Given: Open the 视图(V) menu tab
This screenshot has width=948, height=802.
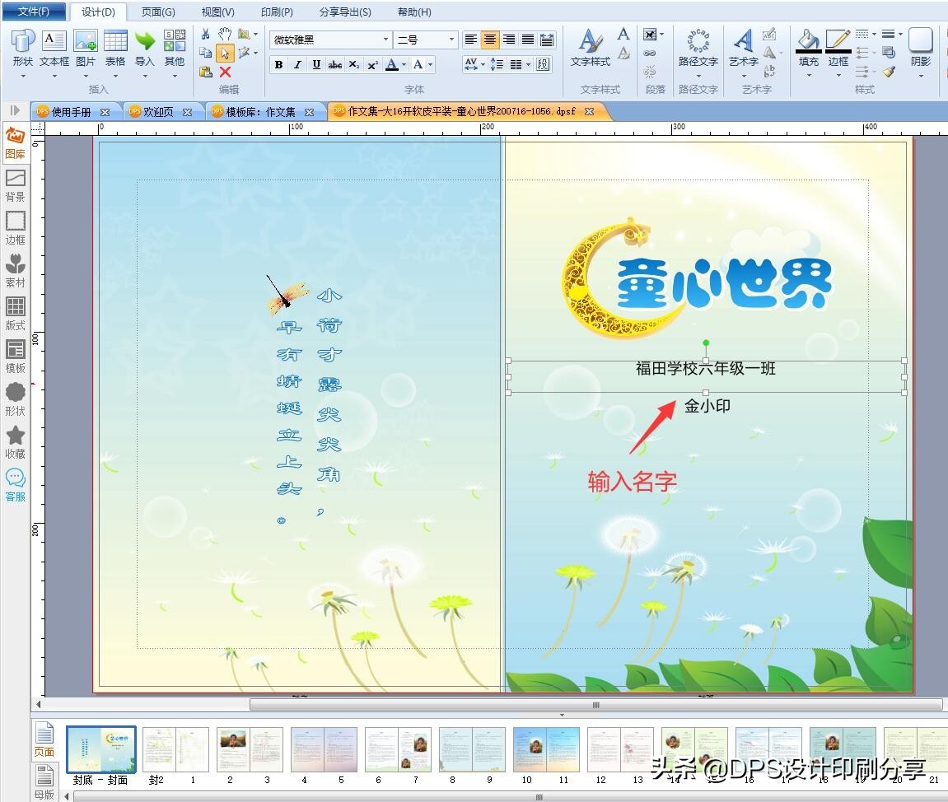Looking at the screenshot, I should pos(217,12).
